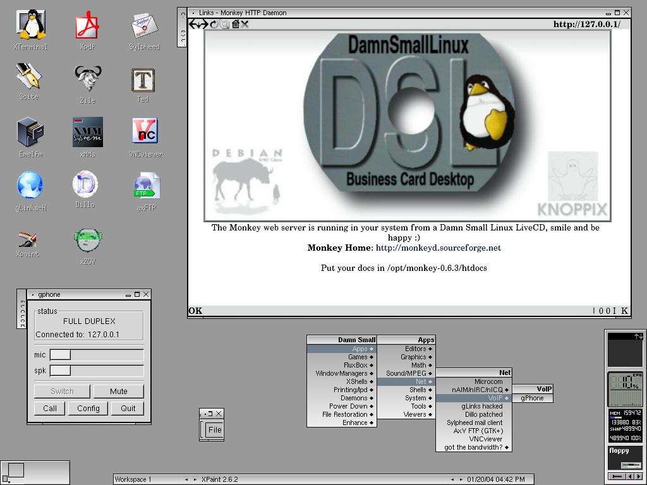
Task: Select Microcom in the Net menu
Action: point(474,382)
